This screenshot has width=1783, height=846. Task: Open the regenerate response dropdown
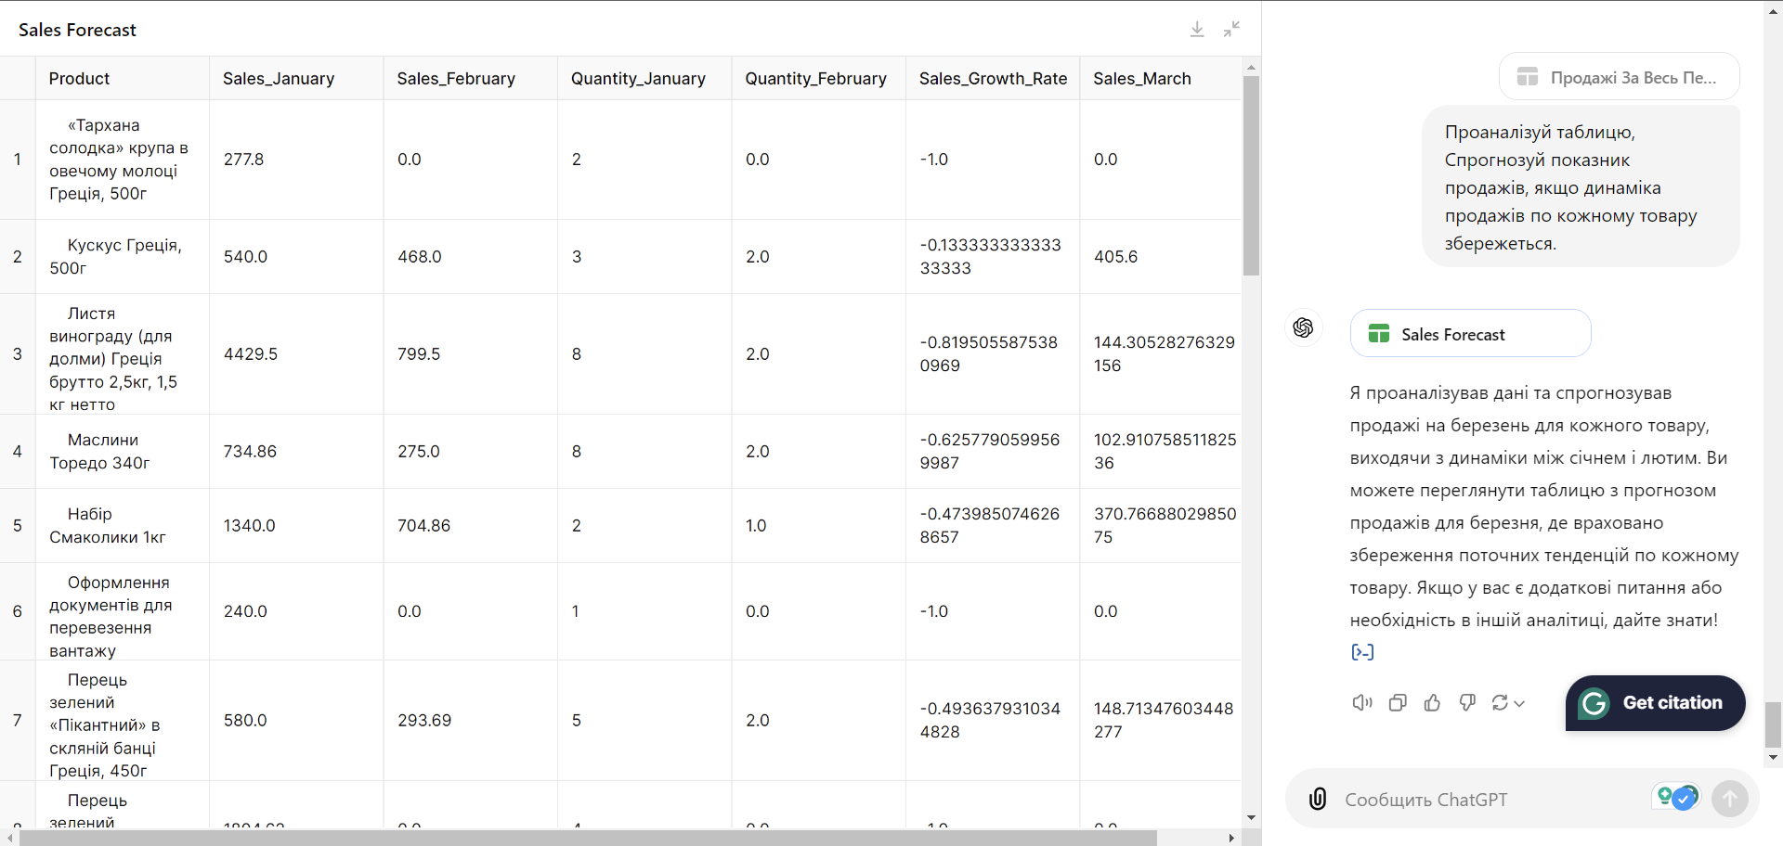1508,703
